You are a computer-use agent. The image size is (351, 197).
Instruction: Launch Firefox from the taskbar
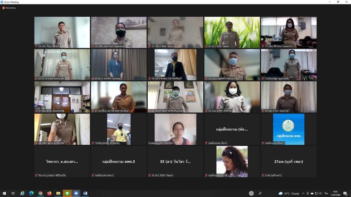point(49,193)
